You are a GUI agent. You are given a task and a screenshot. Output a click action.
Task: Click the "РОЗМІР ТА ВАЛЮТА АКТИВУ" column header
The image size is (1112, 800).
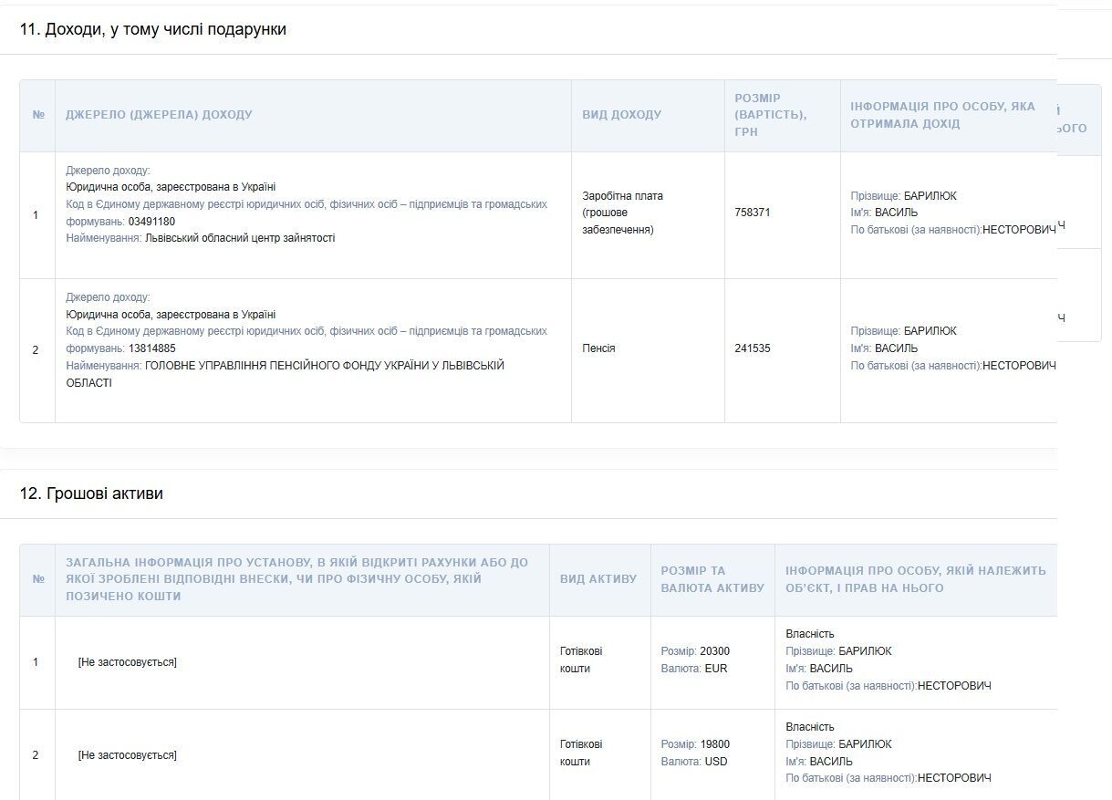pos(712,579)
